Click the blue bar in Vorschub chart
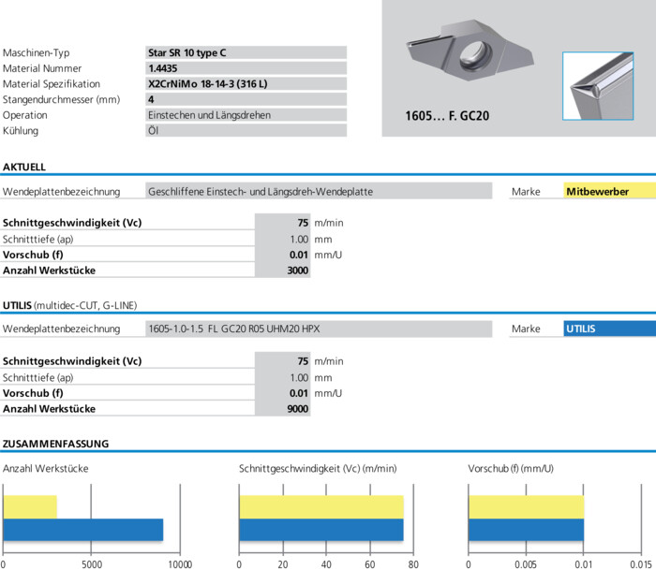The height and width of the screenshot is (570, 656). point(527,530)
